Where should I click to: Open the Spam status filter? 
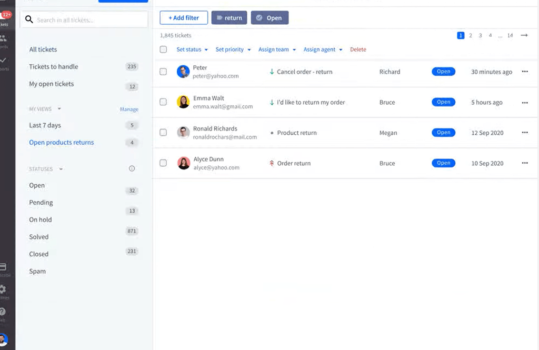(x=37, y=271)
